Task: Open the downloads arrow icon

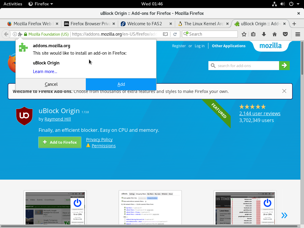Action: pos(264,34)
